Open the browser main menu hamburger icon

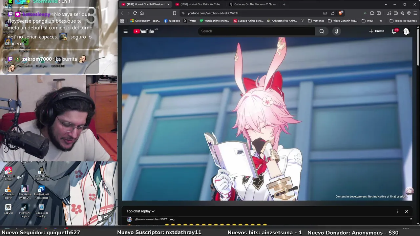tap(415, 13)
